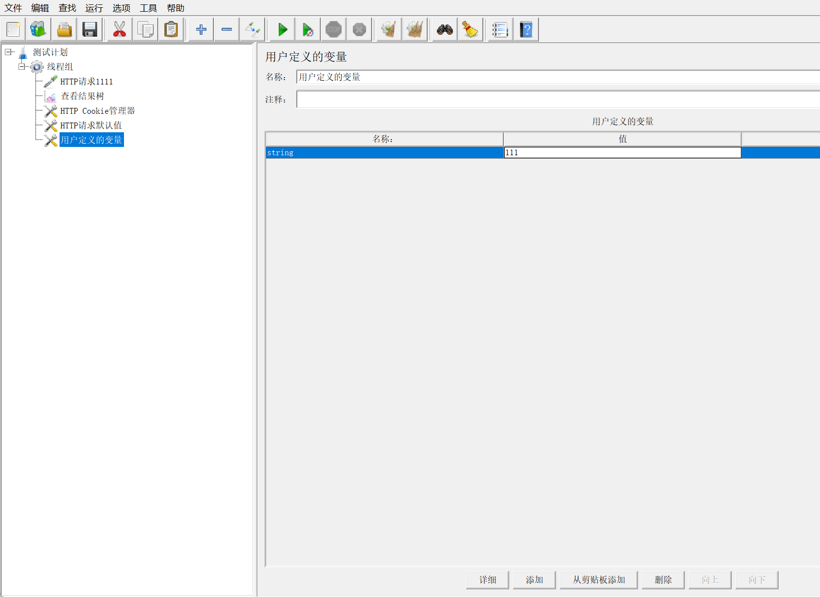
Task: Click the 向上 button
Action: (710, 580)
